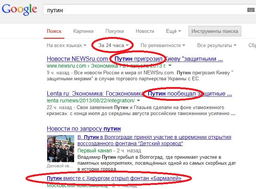Select the Поиск tab
256x189 pixels.
[x=54, y=31]
